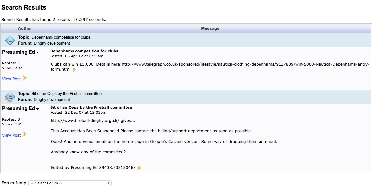Click the telegraph.co.uk URL text
Screen dimensions: 375x191
210,67
